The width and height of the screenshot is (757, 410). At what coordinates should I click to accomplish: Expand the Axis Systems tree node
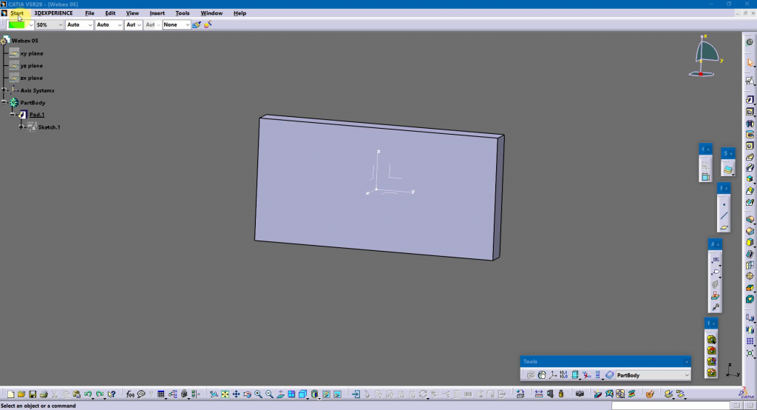pyautogui.click(x=4, y=90)
